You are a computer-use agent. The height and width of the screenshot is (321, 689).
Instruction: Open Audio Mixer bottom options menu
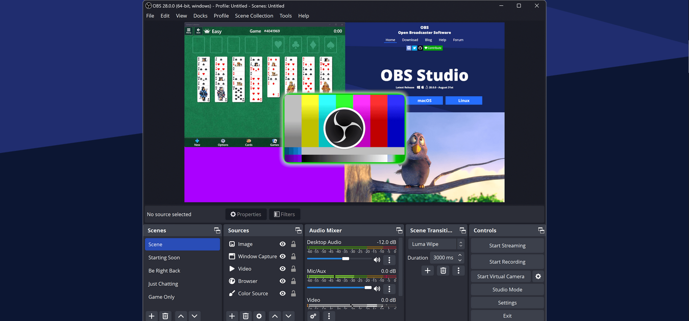click(329, 316)
